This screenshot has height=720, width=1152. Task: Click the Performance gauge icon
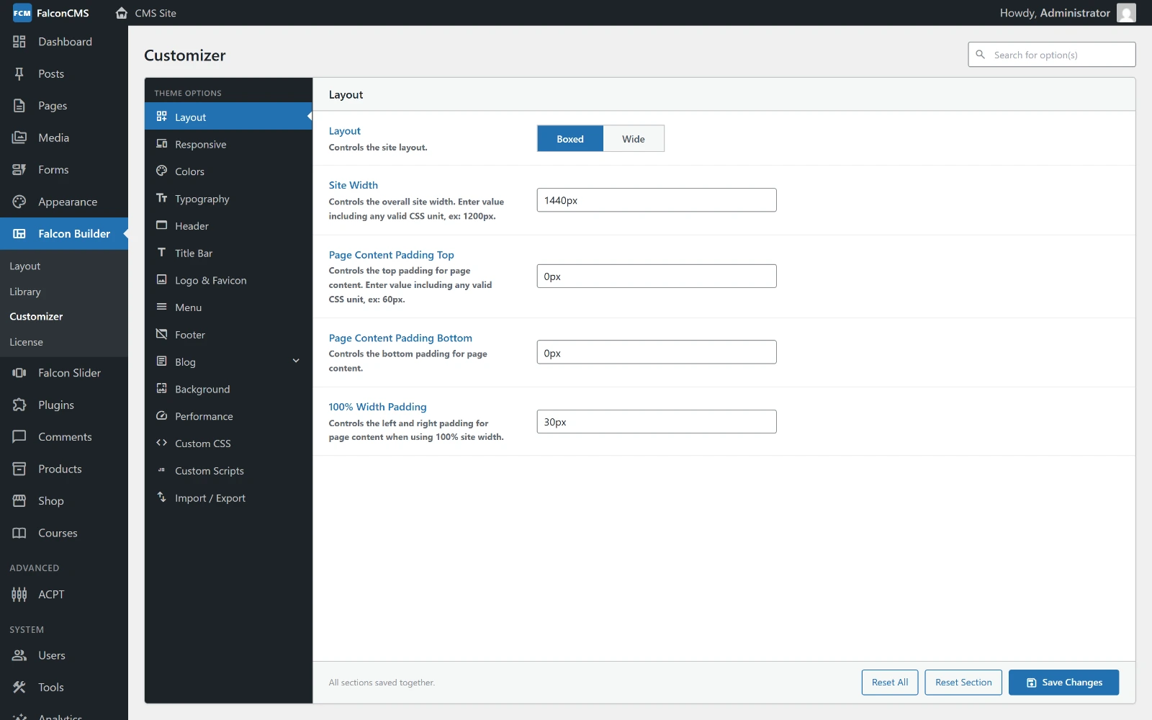coord(162,416)
